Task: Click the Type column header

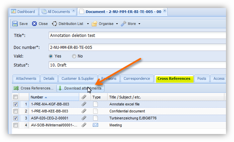Action: (x=99, y=97)
